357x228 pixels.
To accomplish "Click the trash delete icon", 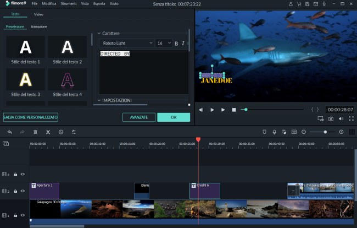I will tap(35, 132).
